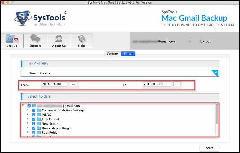Expand the New-Inbox folder
Screen dimensions: 240x153
[x=28, y=123]
